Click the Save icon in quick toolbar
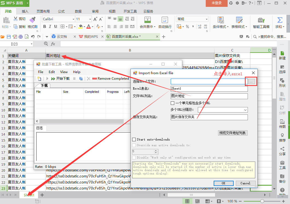 coord(9,37)
